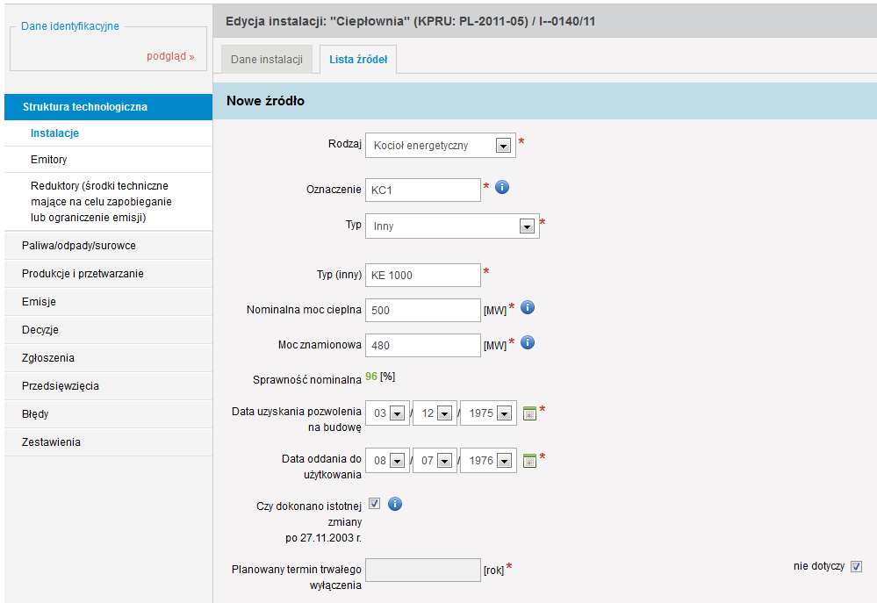This screenshot has height=603, width=877.
Task: Open Struktura technologiczna menu section
Action: pyautogui.click(x=109, y=107)
